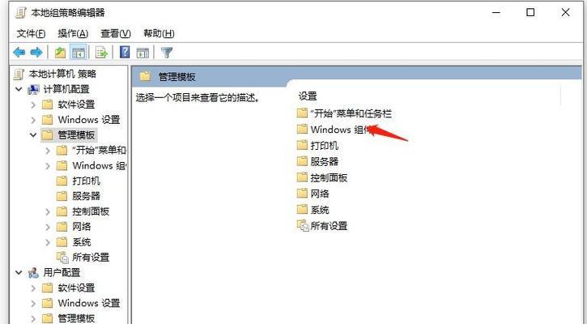Open the 操作(A) menu
Screen dimensions: 587x324
click(73, 34)
